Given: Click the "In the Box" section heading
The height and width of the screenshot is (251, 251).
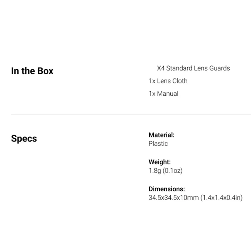Looking at the screenshot, I should coord(32,71).
